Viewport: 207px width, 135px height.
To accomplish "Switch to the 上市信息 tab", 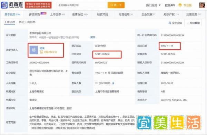I will pos(57,14).
